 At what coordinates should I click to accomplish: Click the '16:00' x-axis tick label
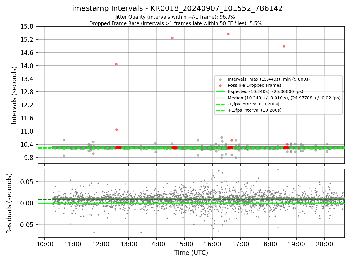click(x=212, y=244)
